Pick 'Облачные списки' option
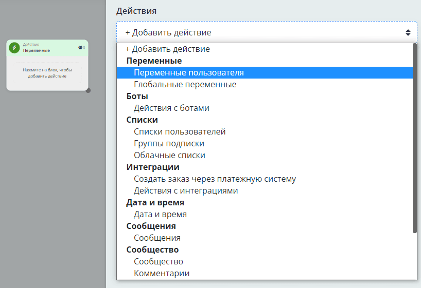 click(169, 156)
